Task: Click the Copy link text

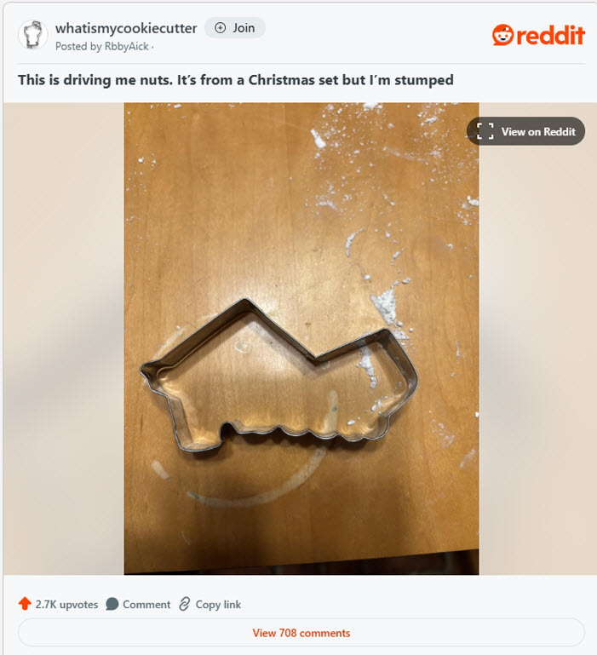Action: pyautogui.click(x=218, y=605)
